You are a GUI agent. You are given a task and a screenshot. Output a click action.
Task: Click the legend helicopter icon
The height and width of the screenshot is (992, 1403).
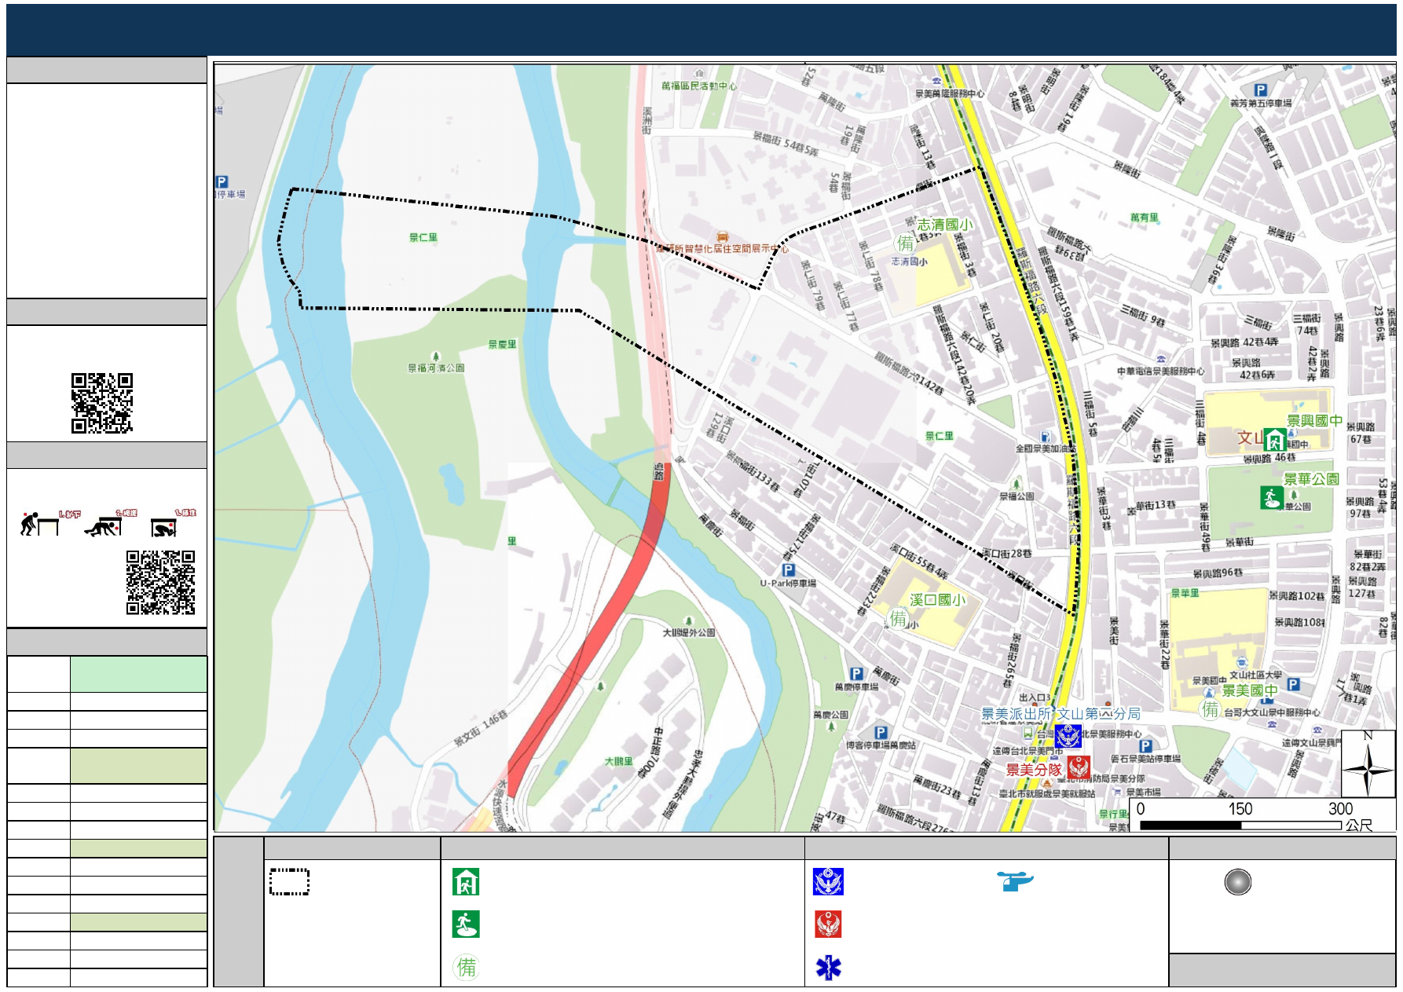[1015, 881]
